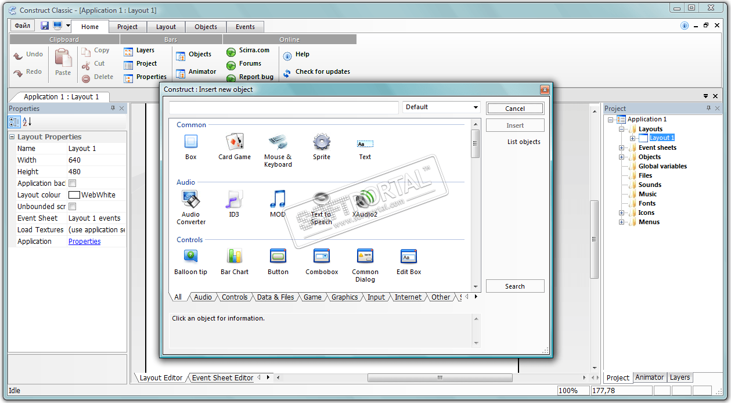Open the Файл menu button

[x=23, y=26]
